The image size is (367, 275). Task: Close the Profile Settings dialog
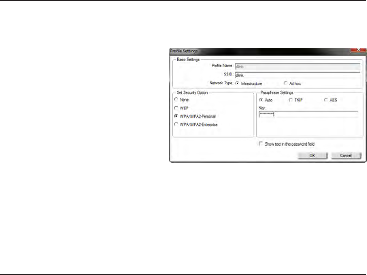(x=358, y=50)
